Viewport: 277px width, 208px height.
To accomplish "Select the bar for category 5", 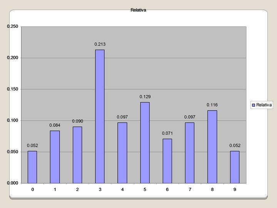I will pyautogui.click(x=145, y=143).
